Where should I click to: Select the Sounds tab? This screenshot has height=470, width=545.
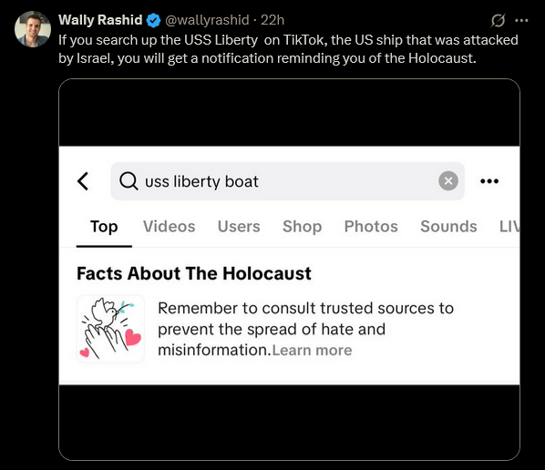point(448,227)
